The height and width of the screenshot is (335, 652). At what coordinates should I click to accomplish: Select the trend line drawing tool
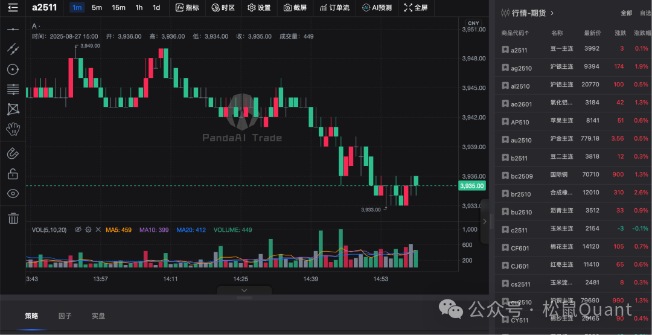pyautogui.click(x=13, y=49)
